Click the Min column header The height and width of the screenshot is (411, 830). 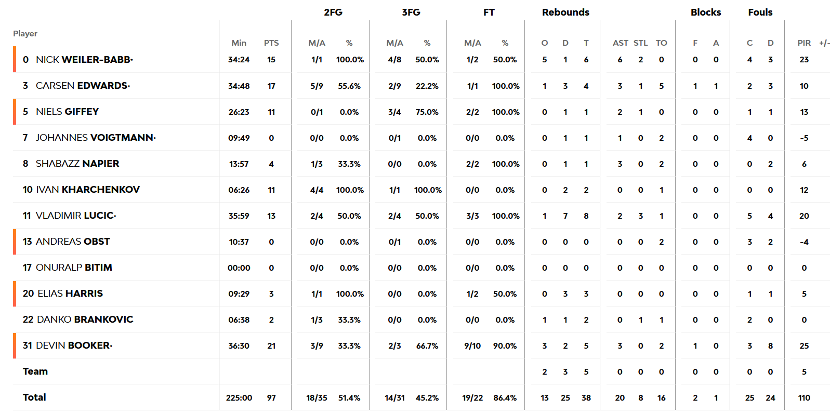point(239,43)
